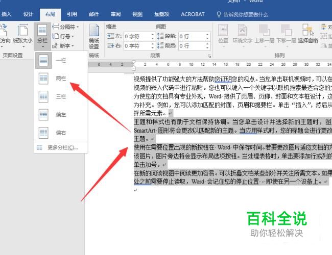The image size is (332, 255).
Task: Click the word SmartArt in the document
Action: 145,131
